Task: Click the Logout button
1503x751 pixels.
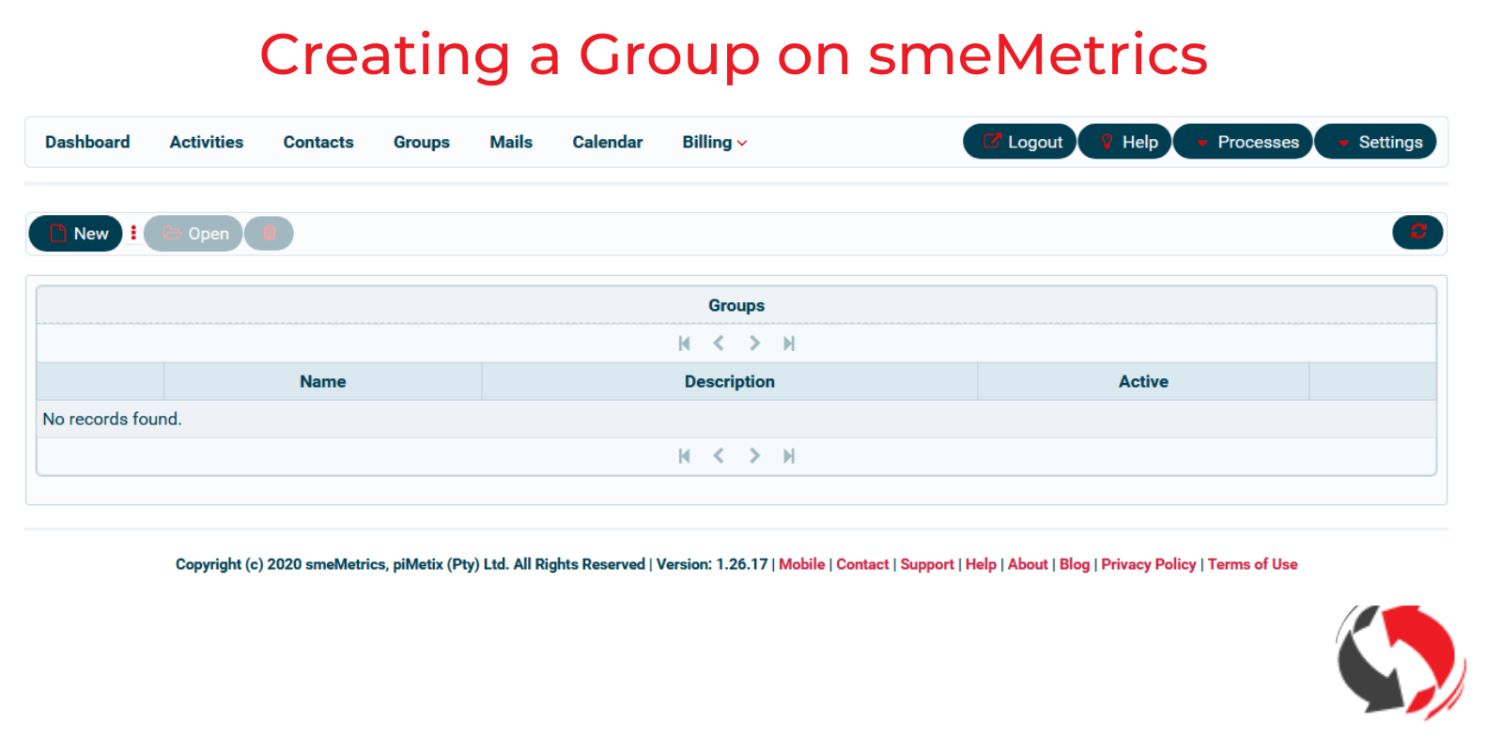Action: (x=1020, y=142)
